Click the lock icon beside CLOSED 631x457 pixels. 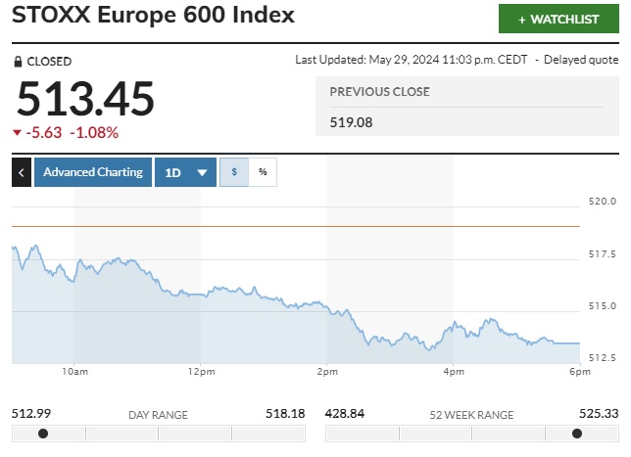pyautogui.click(x=18, y=61)
